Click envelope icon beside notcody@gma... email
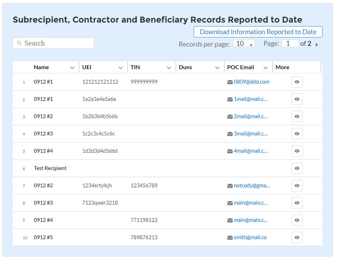This screenshot has width=344, height=266. (x=230, y=186)
